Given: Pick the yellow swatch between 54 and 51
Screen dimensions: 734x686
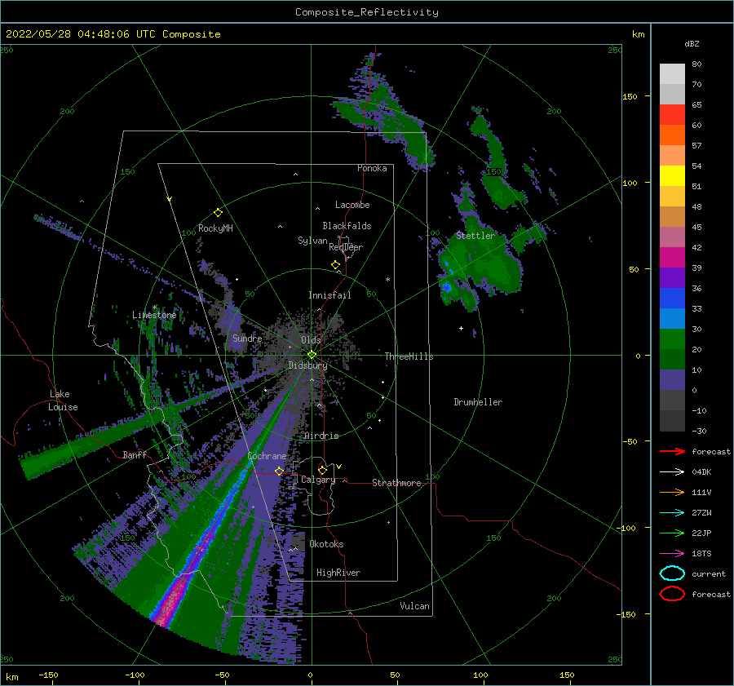Looking at the screenshot, I should 672,176.
